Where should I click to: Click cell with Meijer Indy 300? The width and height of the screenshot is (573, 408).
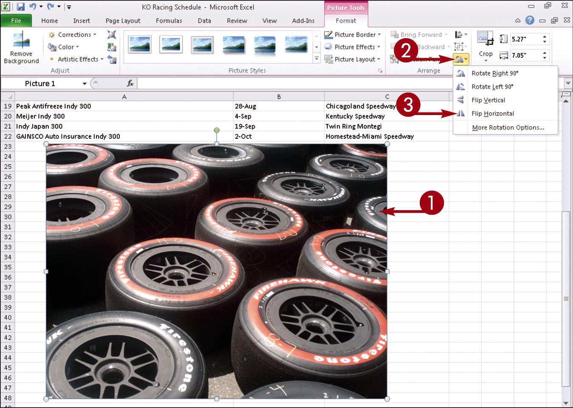point(124,116)
